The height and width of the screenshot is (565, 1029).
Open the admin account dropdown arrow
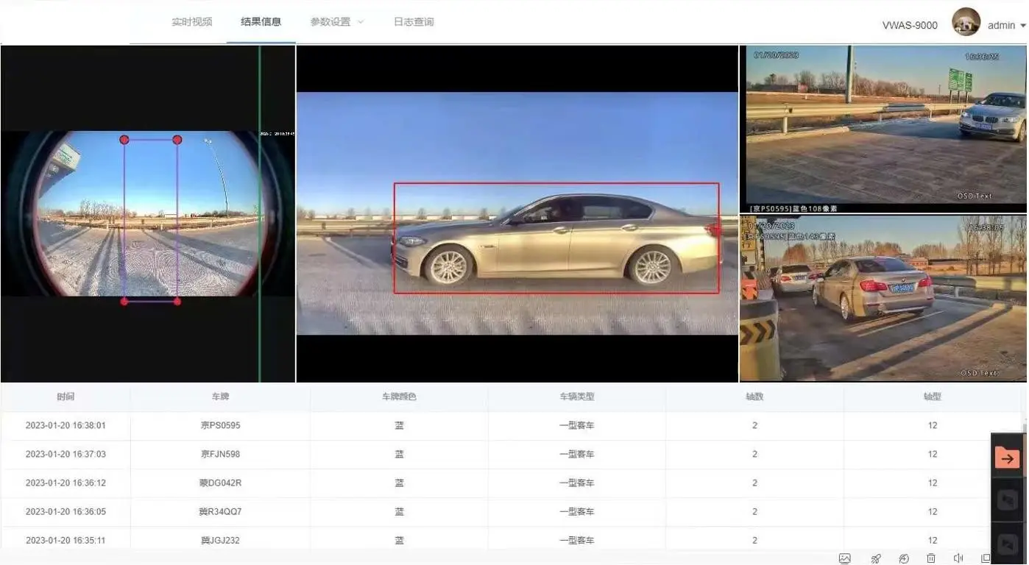pyautogui.click(x=1023, y=26)
